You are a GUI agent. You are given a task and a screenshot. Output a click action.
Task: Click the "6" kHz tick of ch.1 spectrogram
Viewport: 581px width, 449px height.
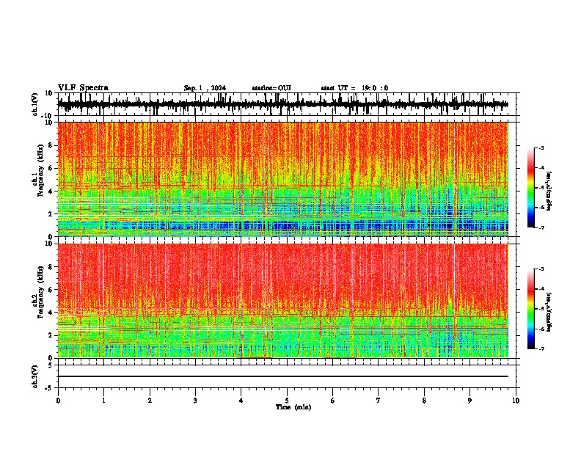[x=51, y=168]
